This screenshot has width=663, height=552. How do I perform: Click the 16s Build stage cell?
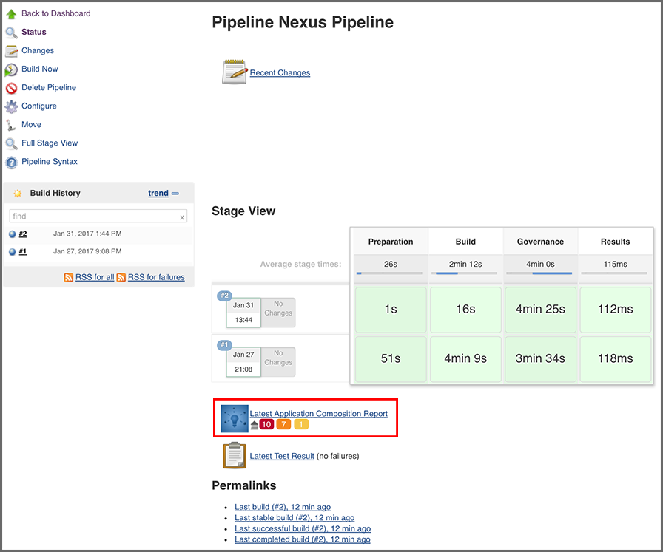pos(465,310)
